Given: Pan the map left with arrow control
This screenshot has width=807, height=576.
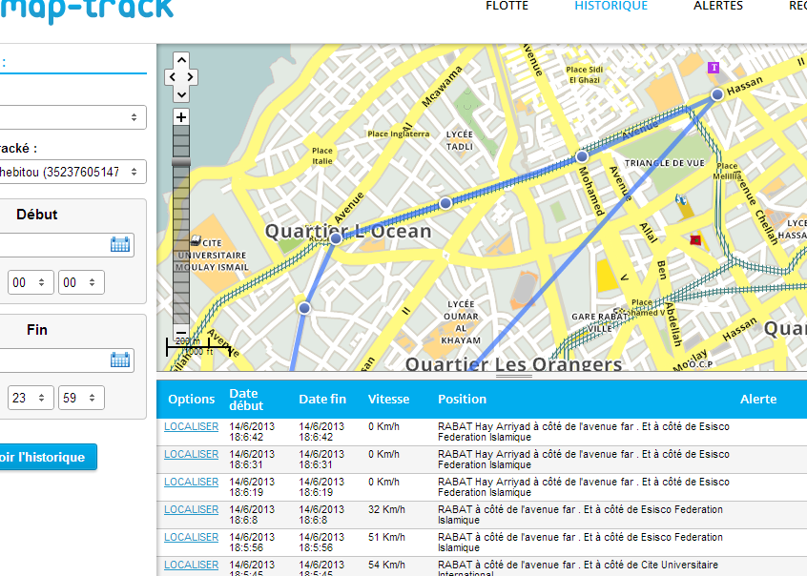Looking at the screenshot, I should tap(172, 77).
